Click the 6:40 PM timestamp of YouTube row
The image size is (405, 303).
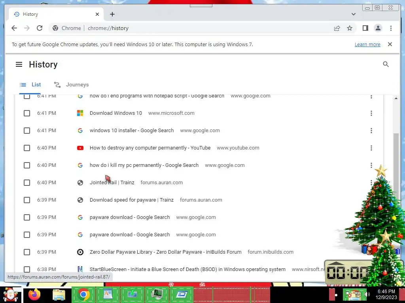coord(47,148)
